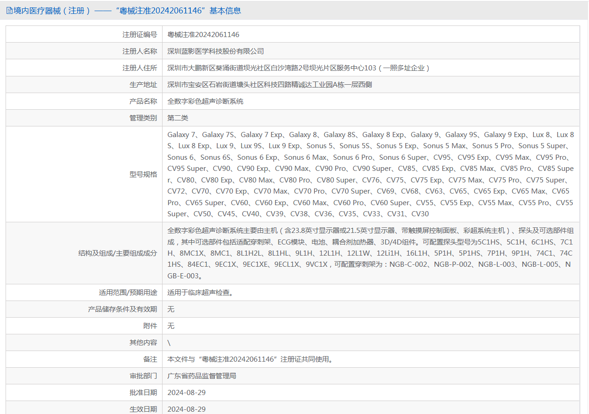Viewport: 589px width, 414px height.
Task: Click the model list line starting 'CV72、CV70'
Action: [369, 191]
